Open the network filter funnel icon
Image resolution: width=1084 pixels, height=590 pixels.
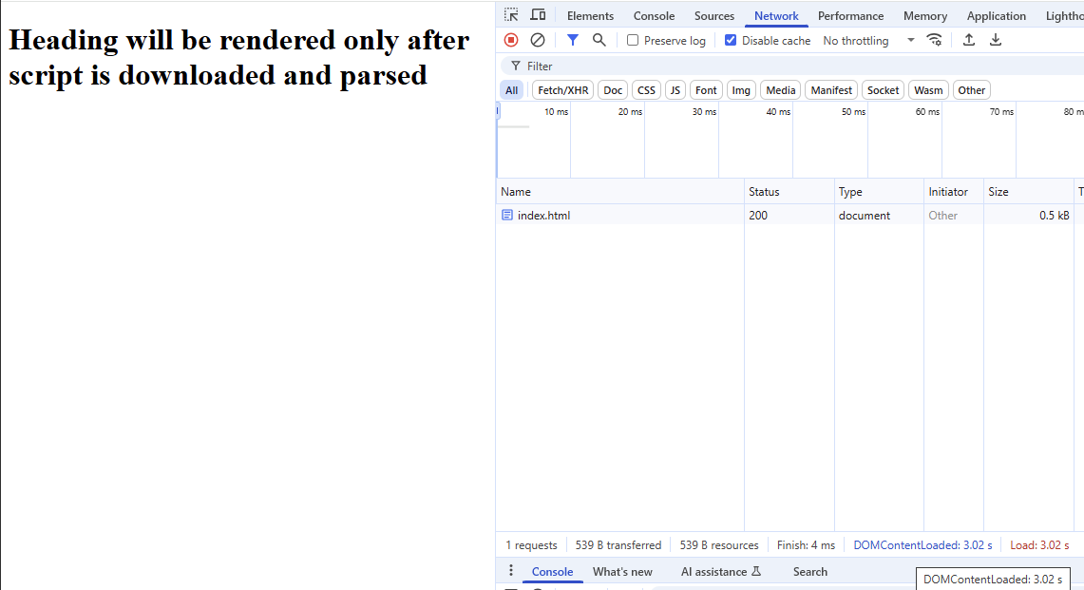click(x=571, y=40)
